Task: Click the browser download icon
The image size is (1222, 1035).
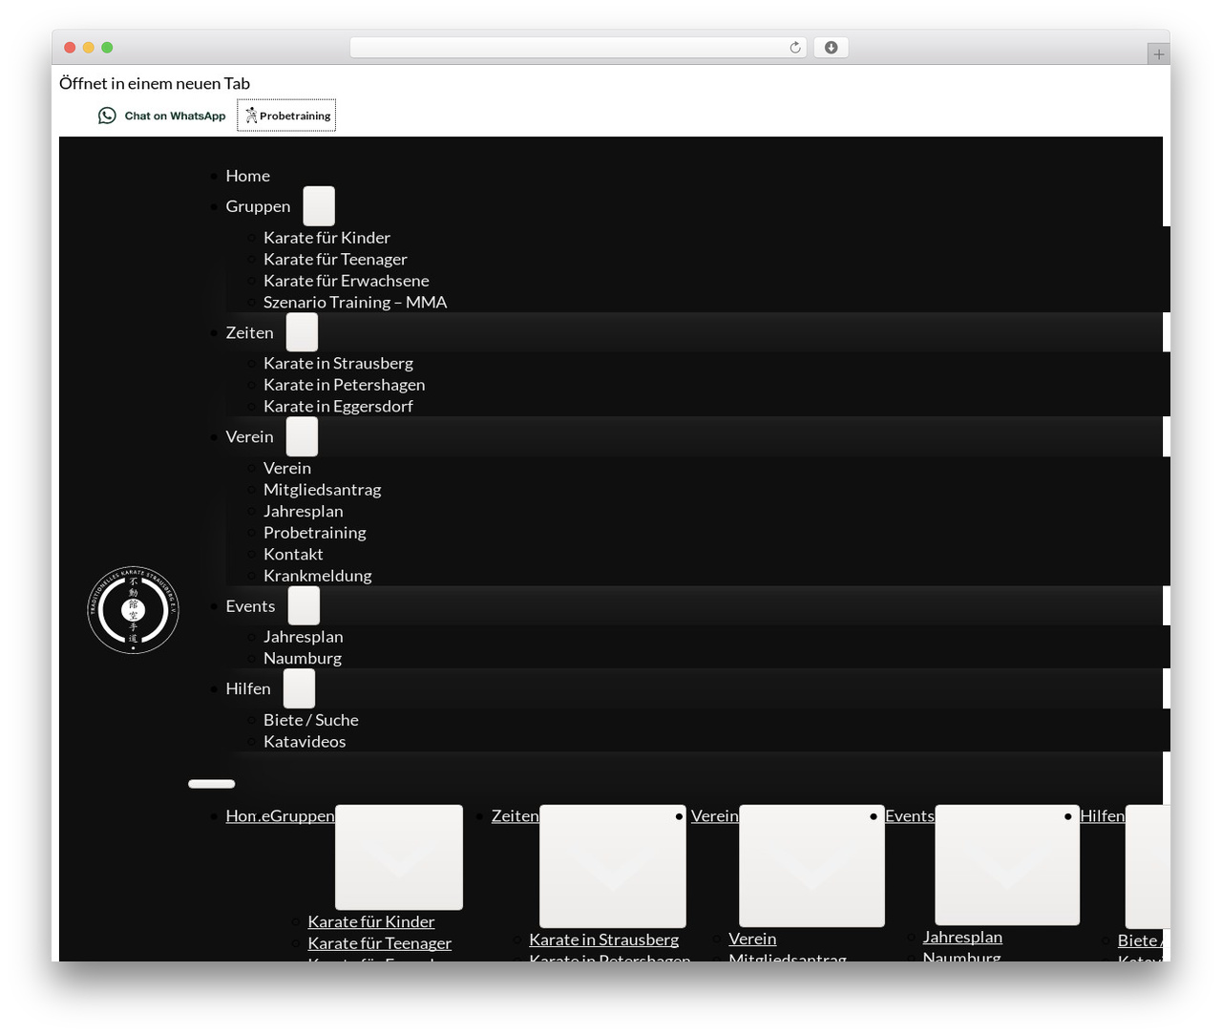Action: click(x=831, y=48)
